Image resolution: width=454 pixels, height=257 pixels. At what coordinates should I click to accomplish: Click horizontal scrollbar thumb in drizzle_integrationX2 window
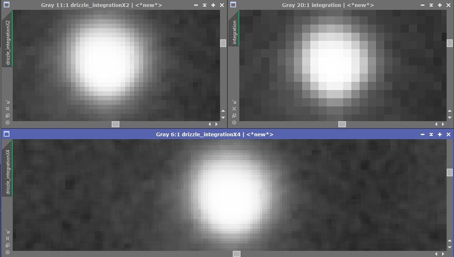coord(115,124)
